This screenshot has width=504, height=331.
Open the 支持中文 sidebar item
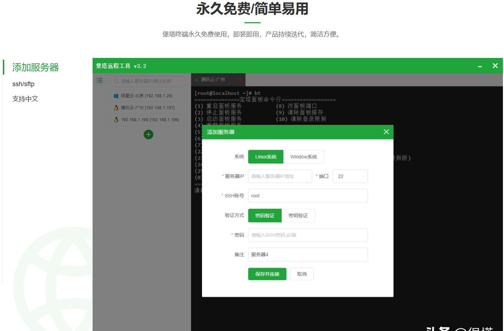(x=25, y=99)
